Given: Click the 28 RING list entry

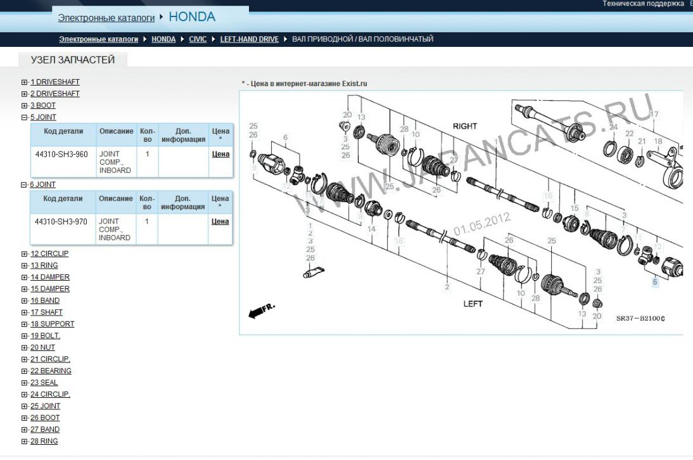Looking at the screenshot, I should (44, 441).
